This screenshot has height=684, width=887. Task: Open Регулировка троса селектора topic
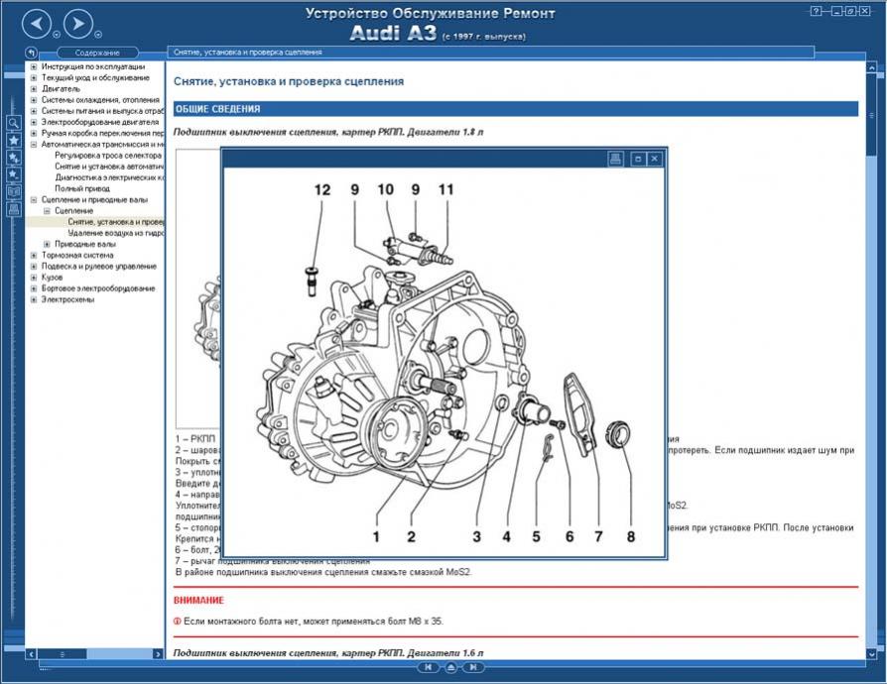pyautogui.click(x=108, y=156)
